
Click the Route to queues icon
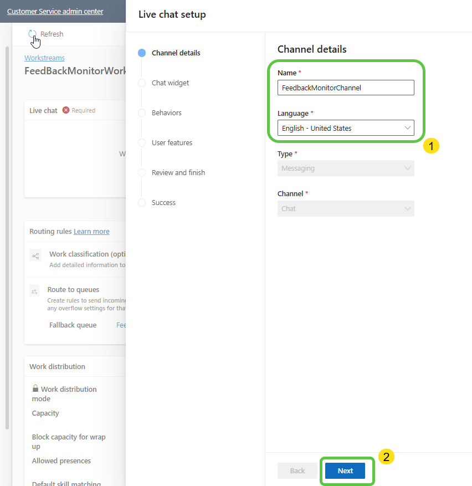35,291
